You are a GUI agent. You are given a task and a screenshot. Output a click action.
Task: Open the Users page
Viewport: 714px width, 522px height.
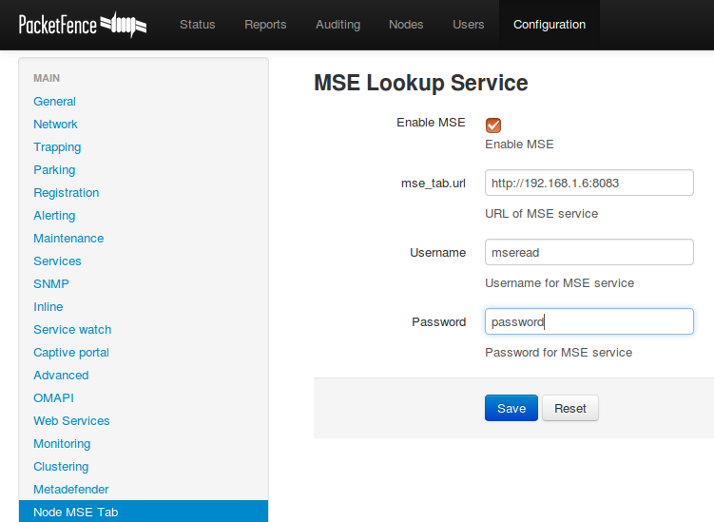click(x=468, y=25)
